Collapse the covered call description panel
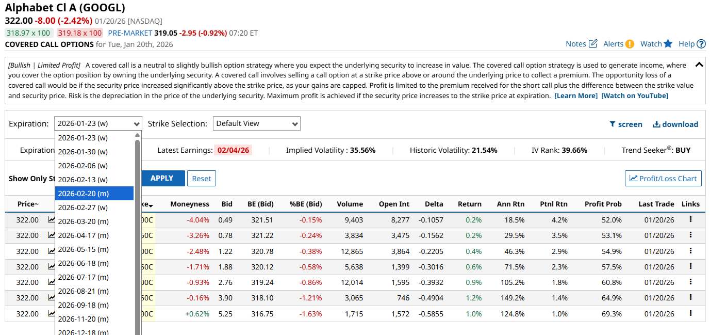This screenshot has height=335, width=710. pos(699,65)
